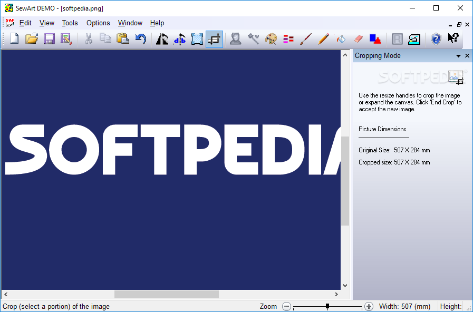Undo the last action with the blue arrow
473x312 pixels.
(141, 39)
